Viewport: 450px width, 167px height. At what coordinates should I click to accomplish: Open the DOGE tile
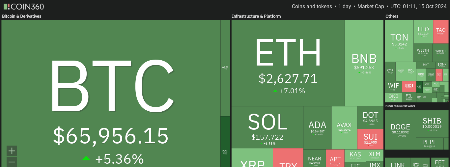(400, 130)
